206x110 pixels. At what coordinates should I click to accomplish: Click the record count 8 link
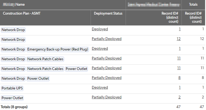point(179,78)
